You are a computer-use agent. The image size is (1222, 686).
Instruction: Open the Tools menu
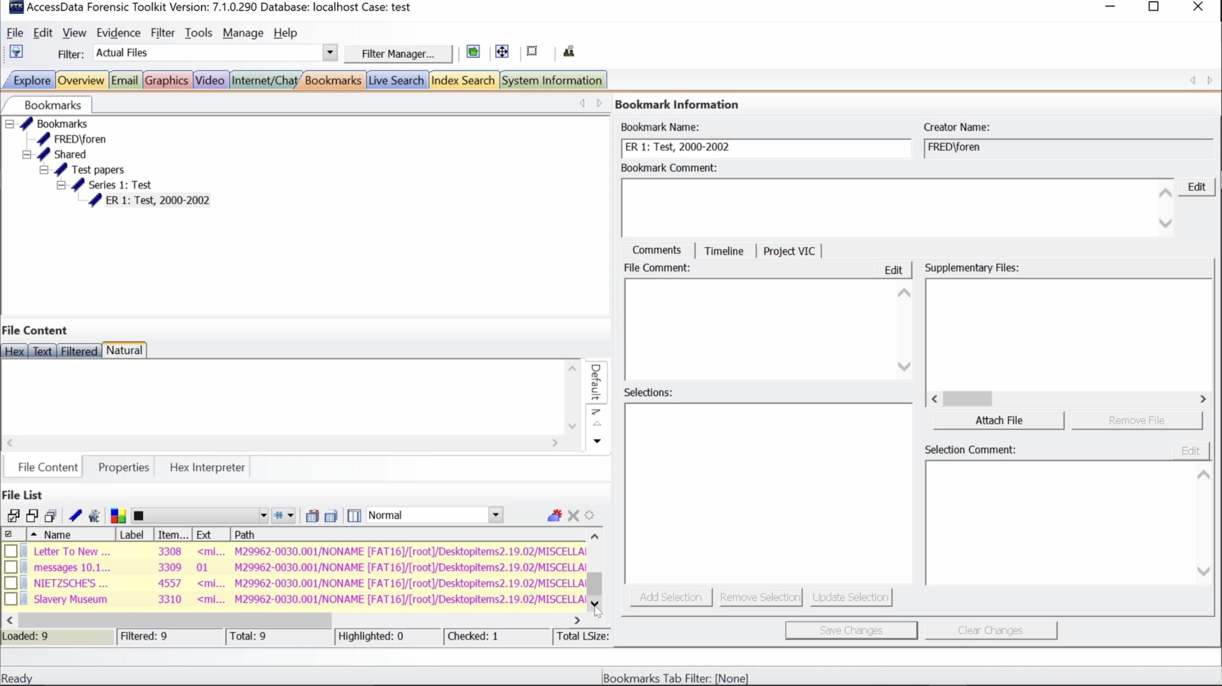click(x=198, y=33)
